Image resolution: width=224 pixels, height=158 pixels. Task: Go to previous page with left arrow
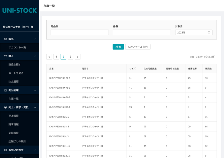tap(49, 57)
